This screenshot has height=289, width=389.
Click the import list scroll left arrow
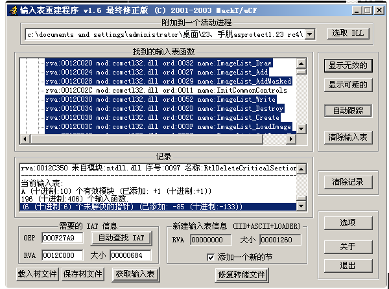click(x=25, y=139)
